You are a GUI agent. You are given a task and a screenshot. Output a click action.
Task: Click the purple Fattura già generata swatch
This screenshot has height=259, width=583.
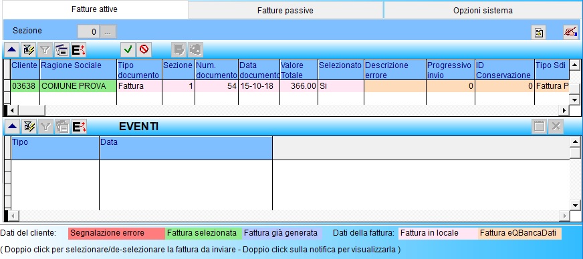point(282,234)
